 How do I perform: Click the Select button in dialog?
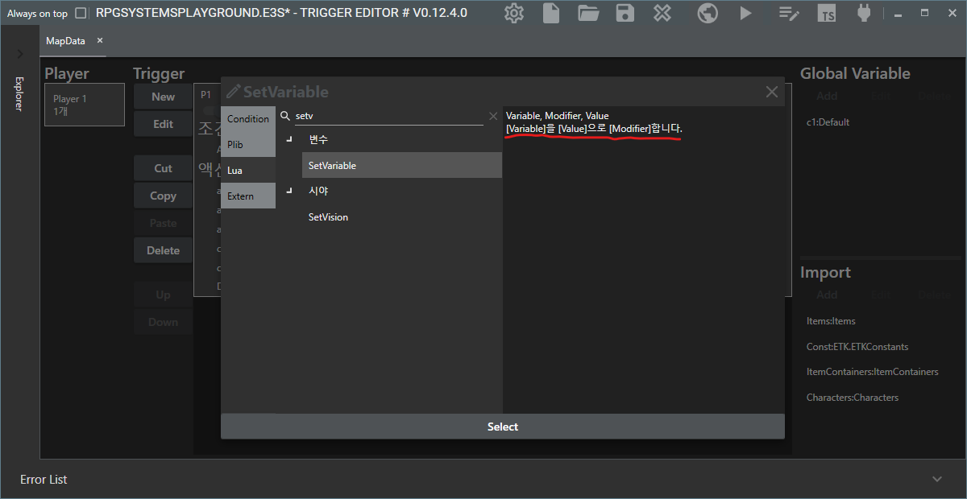point(503,427)
